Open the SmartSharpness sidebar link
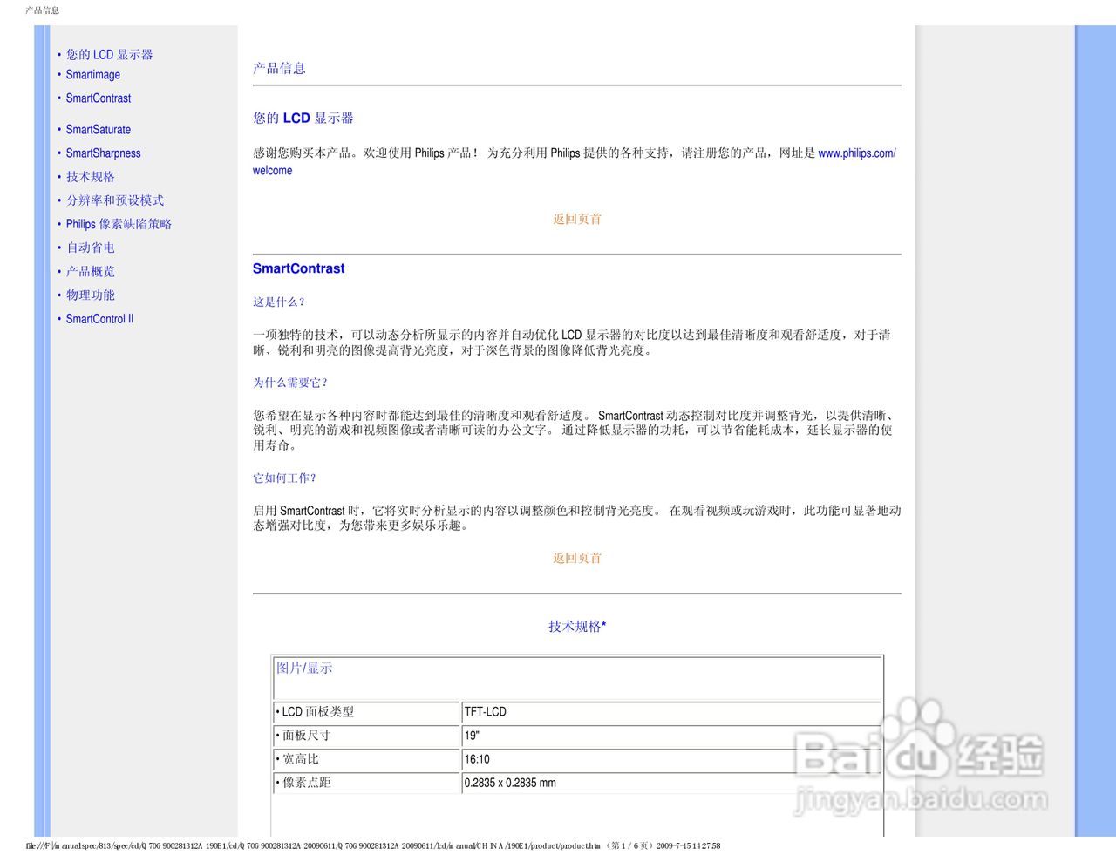Image resolution: width=1116 pixels, height=862 pixels. click(x=103, y=153)
